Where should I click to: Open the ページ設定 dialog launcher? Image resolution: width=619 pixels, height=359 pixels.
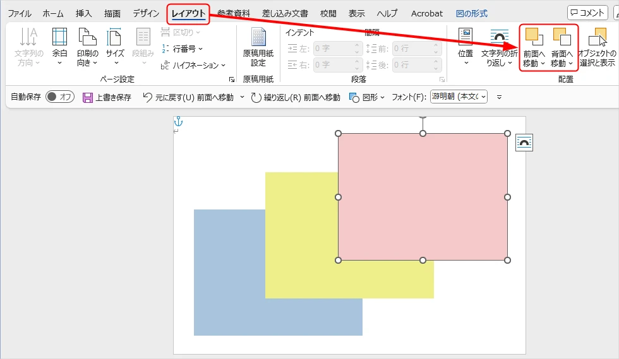click(x=232, y=79)
